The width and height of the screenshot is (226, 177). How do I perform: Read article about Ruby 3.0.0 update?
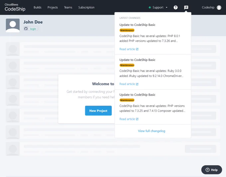(127, 84)
